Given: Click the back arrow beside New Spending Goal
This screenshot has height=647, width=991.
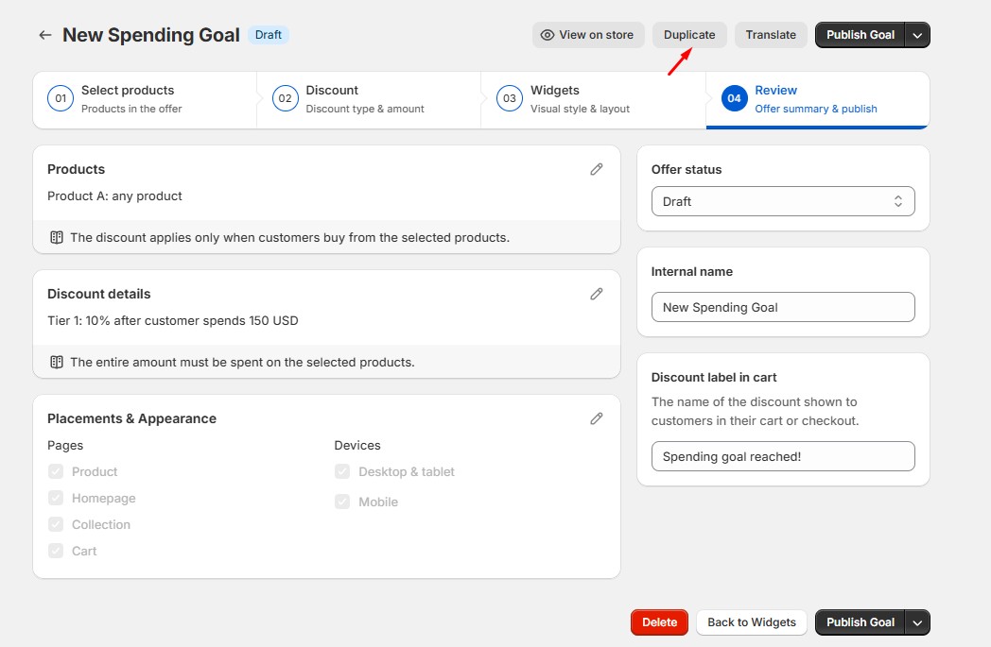Looking at the screenshot, I should [x=44, y=35].
